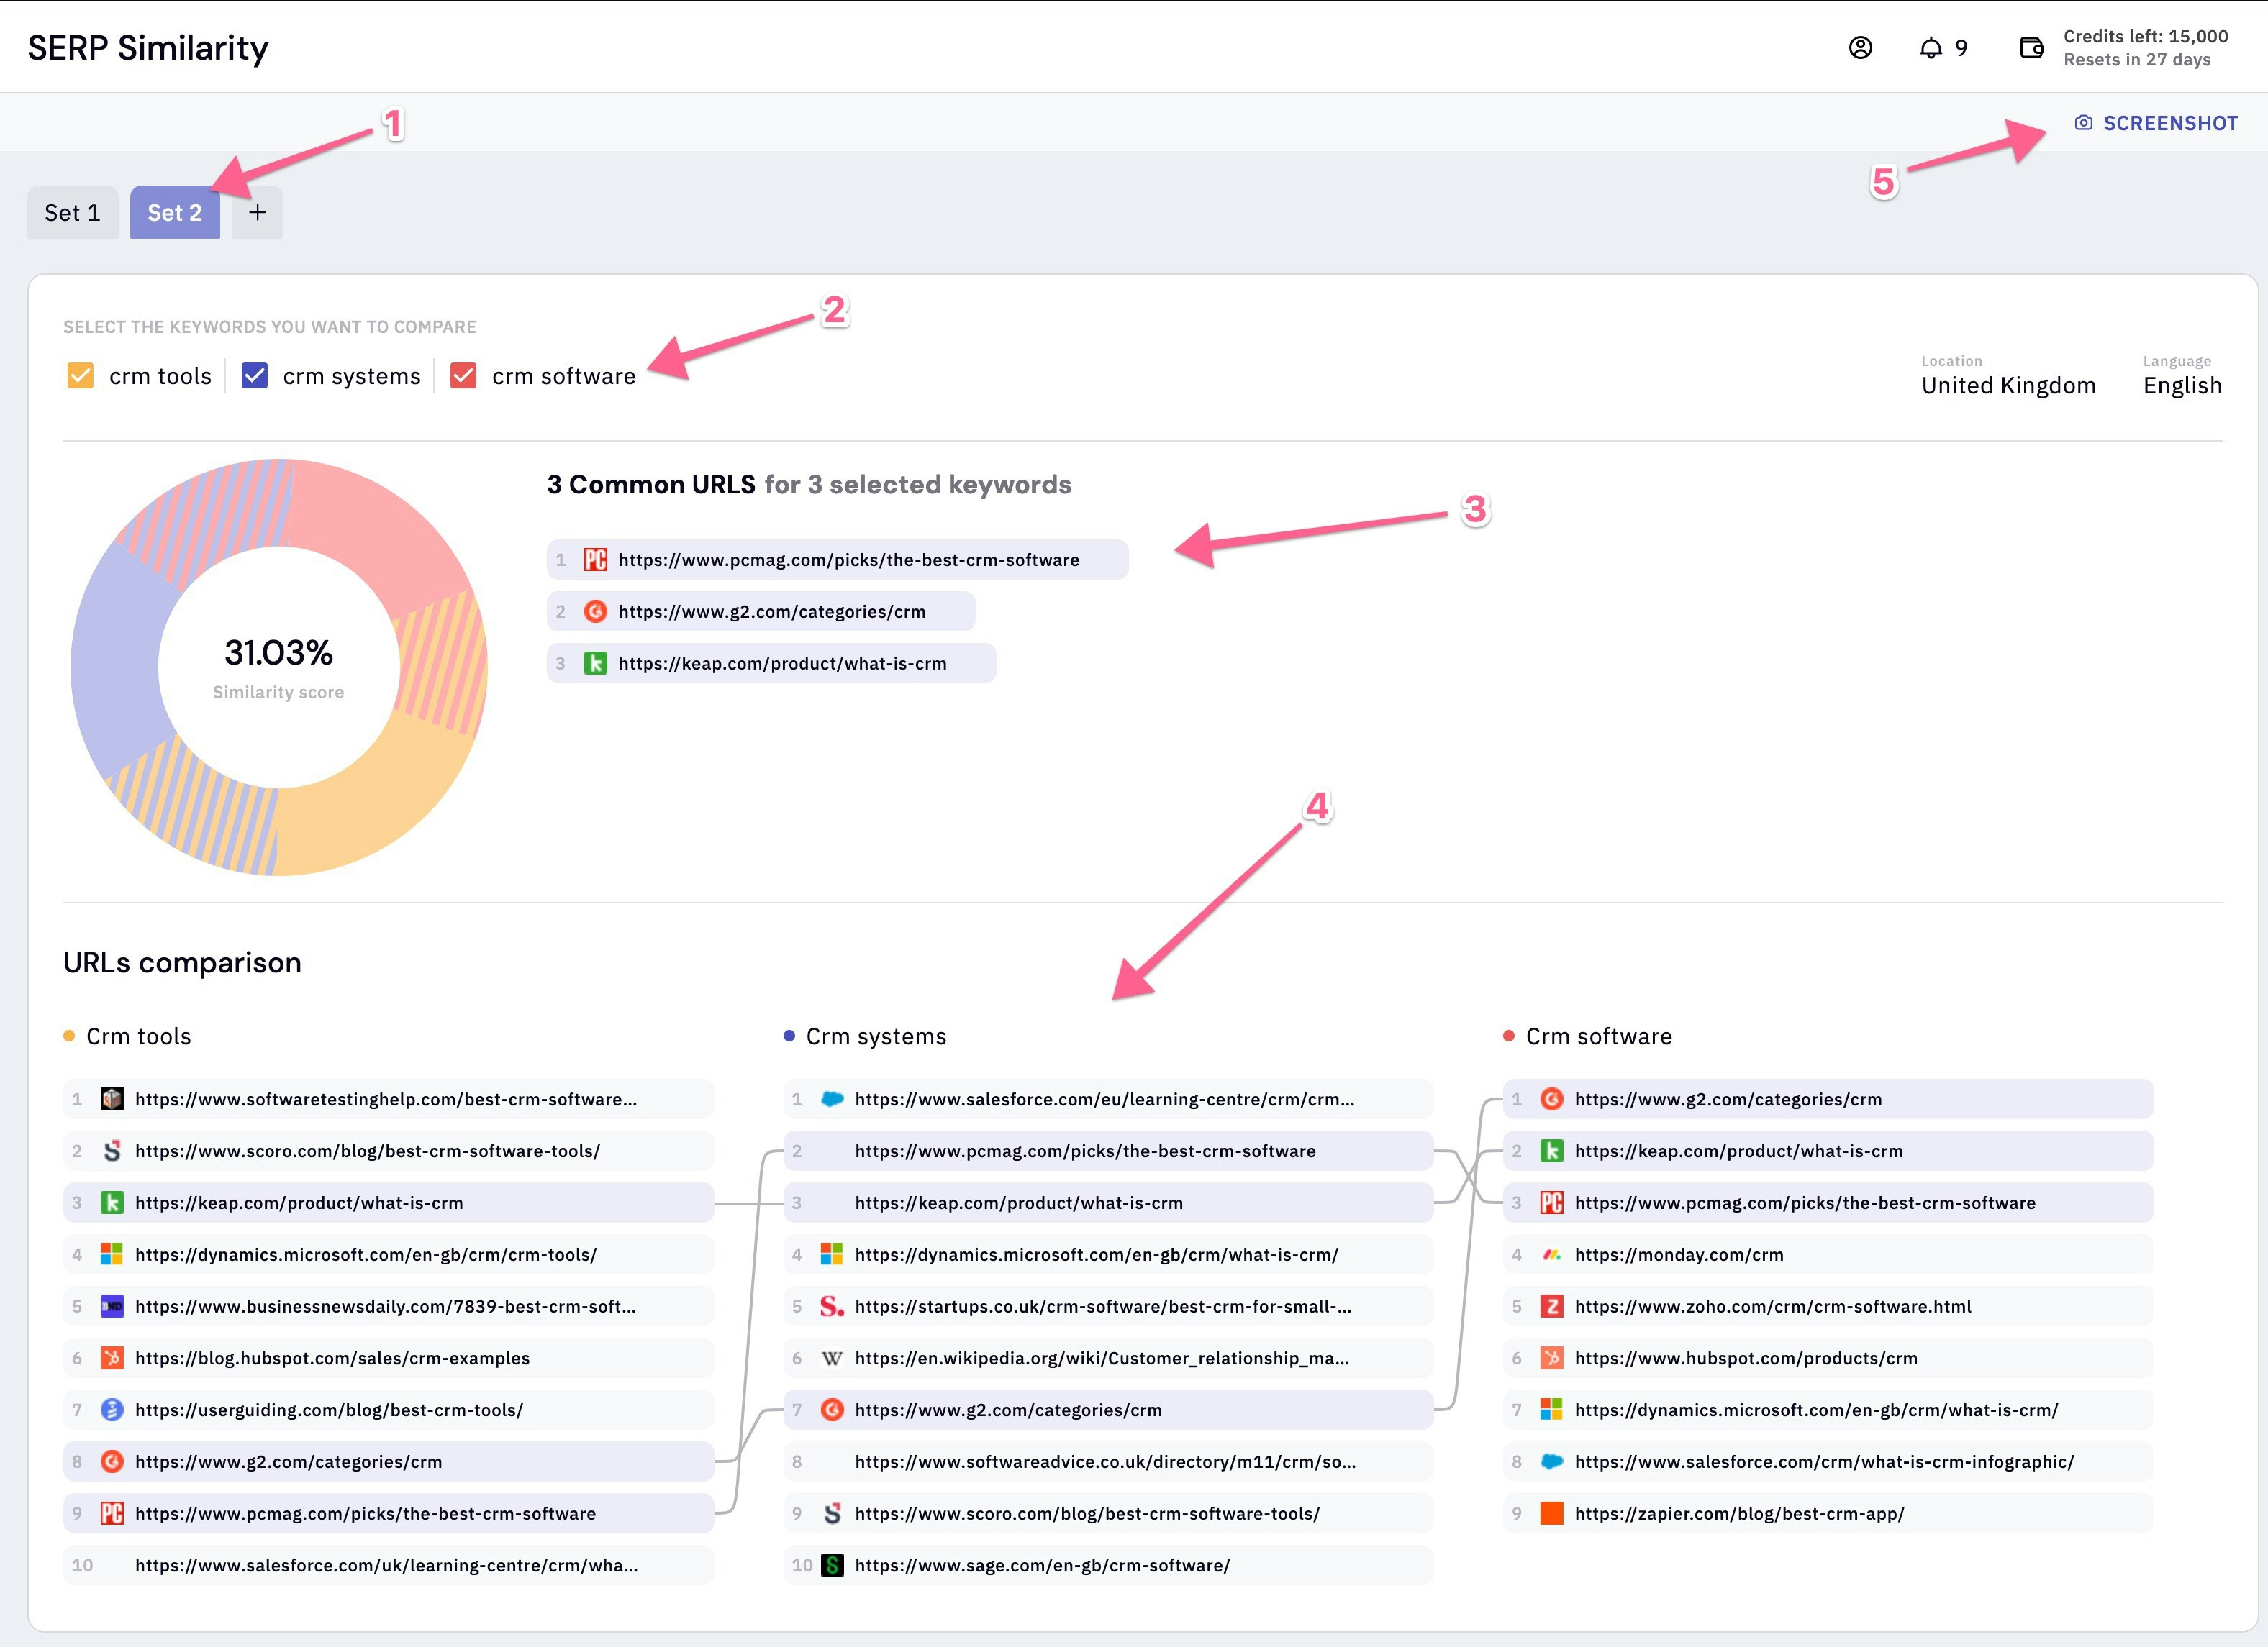Open the user account profile icon

1860,47
